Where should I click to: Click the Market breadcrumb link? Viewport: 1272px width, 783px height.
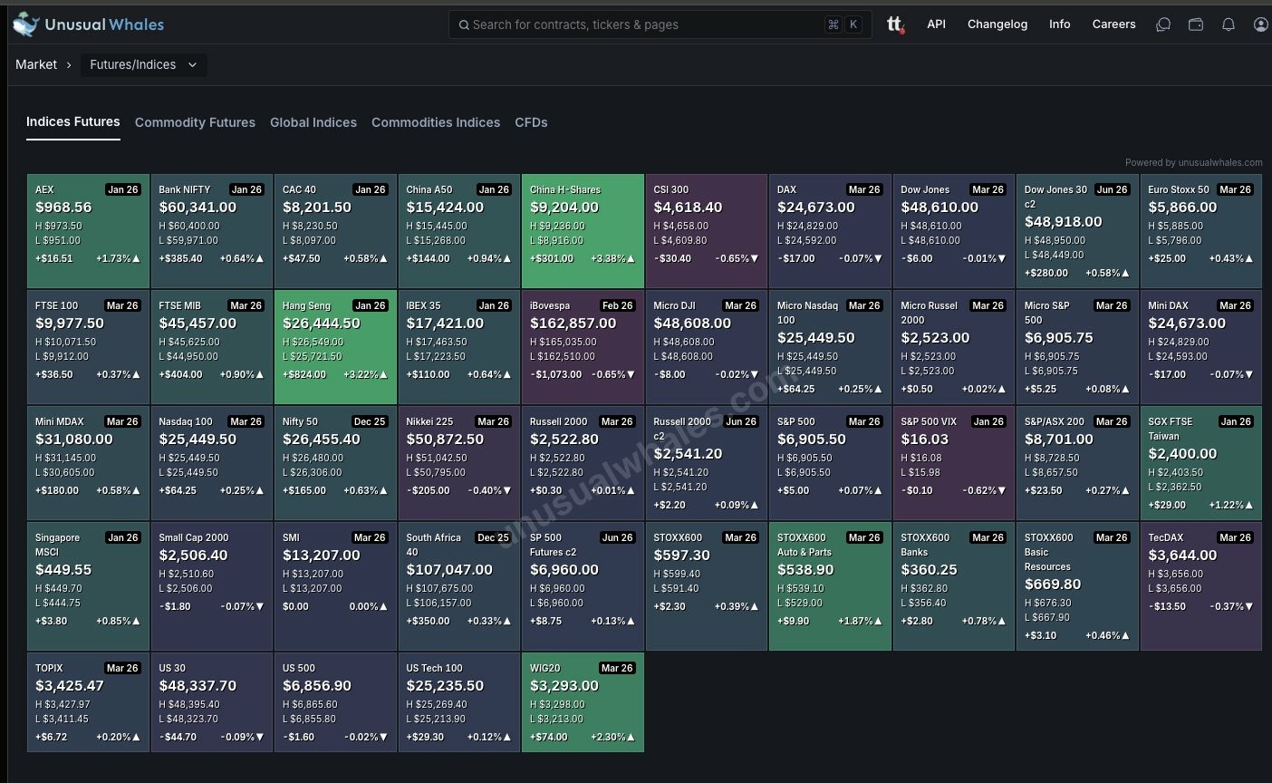(36, 65)
